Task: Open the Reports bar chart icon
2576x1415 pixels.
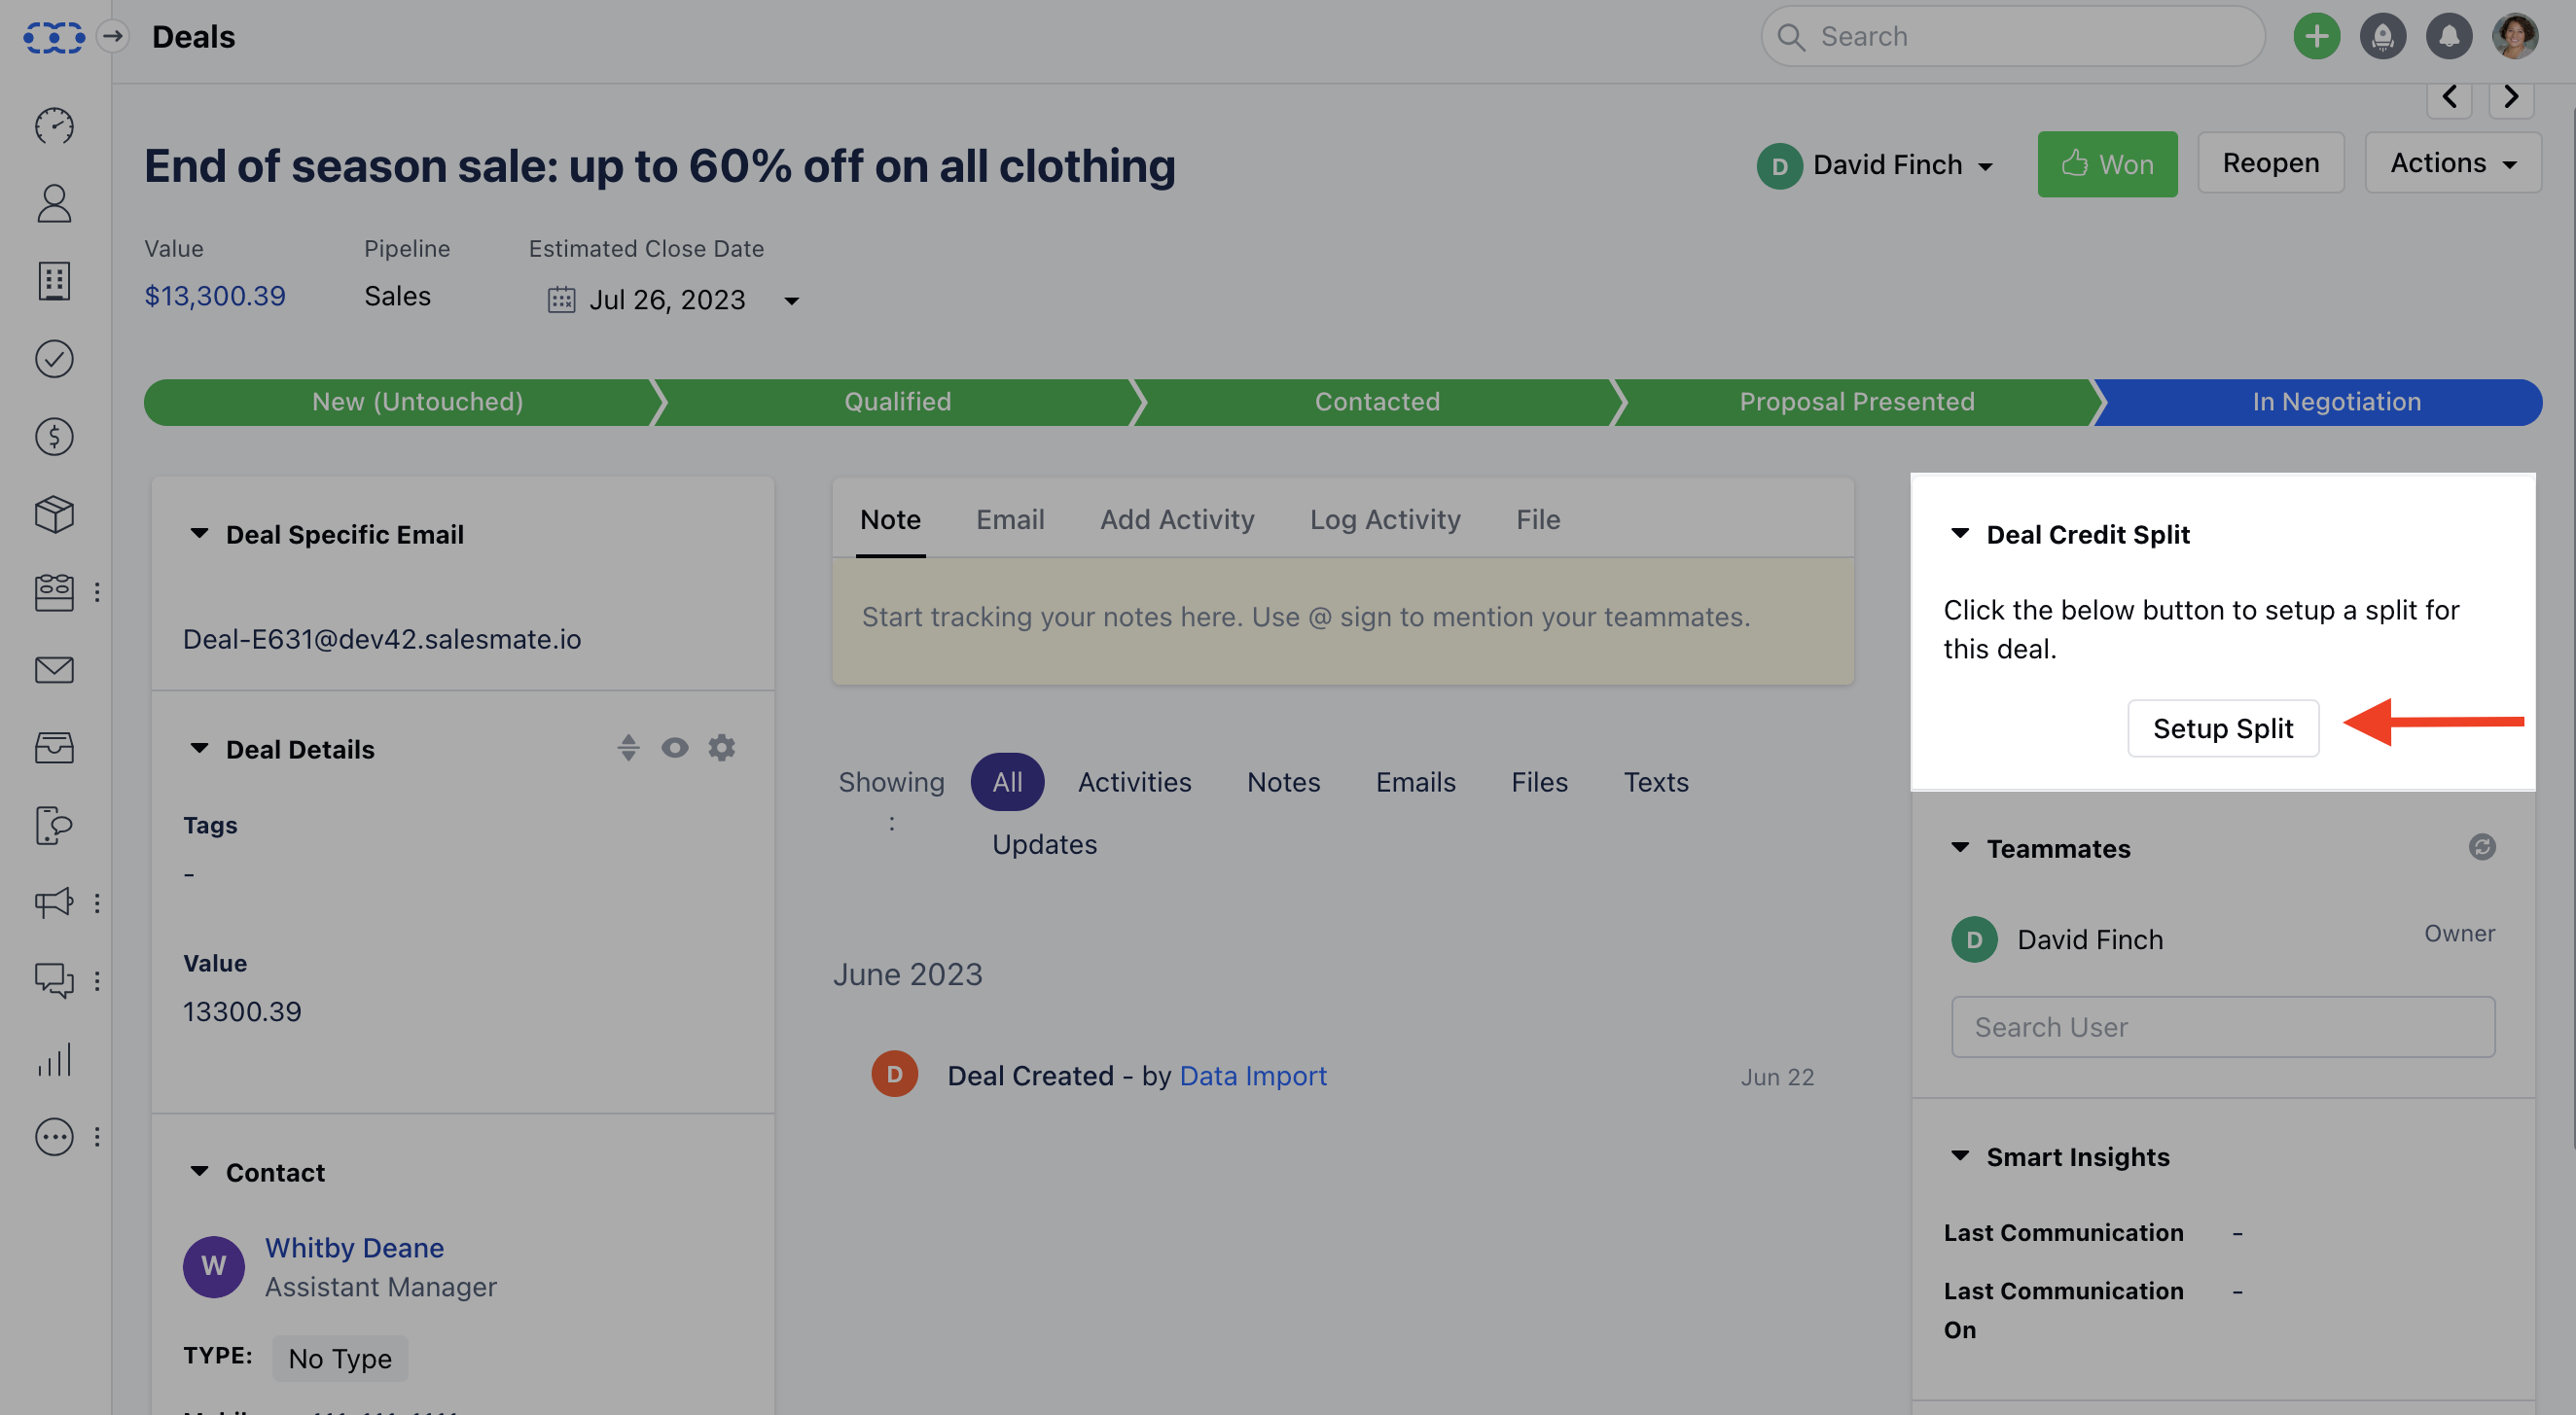Action: [54, 1060]
